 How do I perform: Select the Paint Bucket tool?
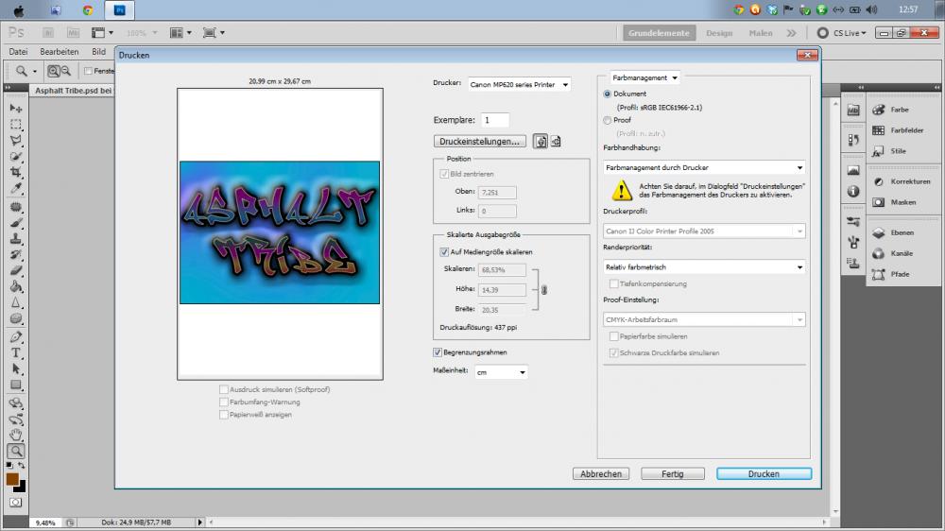[16, 286]
